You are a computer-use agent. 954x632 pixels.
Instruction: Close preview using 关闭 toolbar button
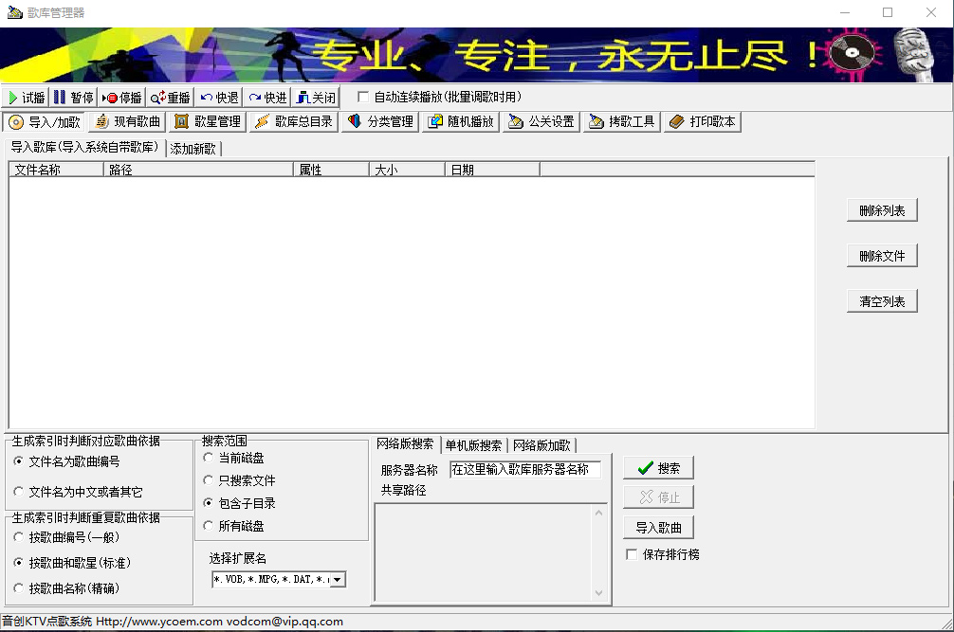pyautogui.click(x=317, y=98)
